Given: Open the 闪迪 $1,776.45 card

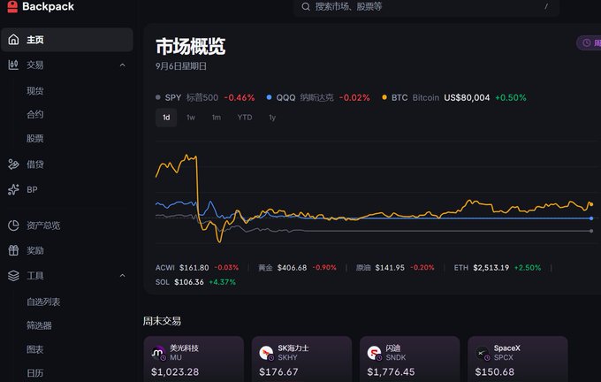Looking at the screenshot, I should (x=410, y=359).
